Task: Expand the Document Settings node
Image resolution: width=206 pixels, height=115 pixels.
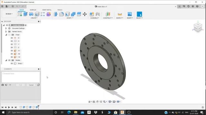Action: (6, 28)
